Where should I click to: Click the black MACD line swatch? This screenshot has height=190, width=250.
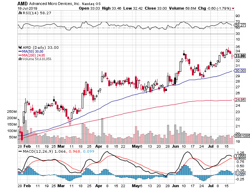point(20,151)
